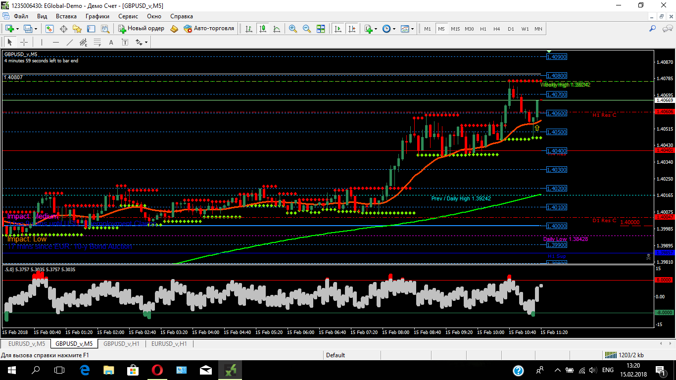This screenshot has width=676, height=380.
Task: Select the trendline drawing tool
Action: pos(69,42)
